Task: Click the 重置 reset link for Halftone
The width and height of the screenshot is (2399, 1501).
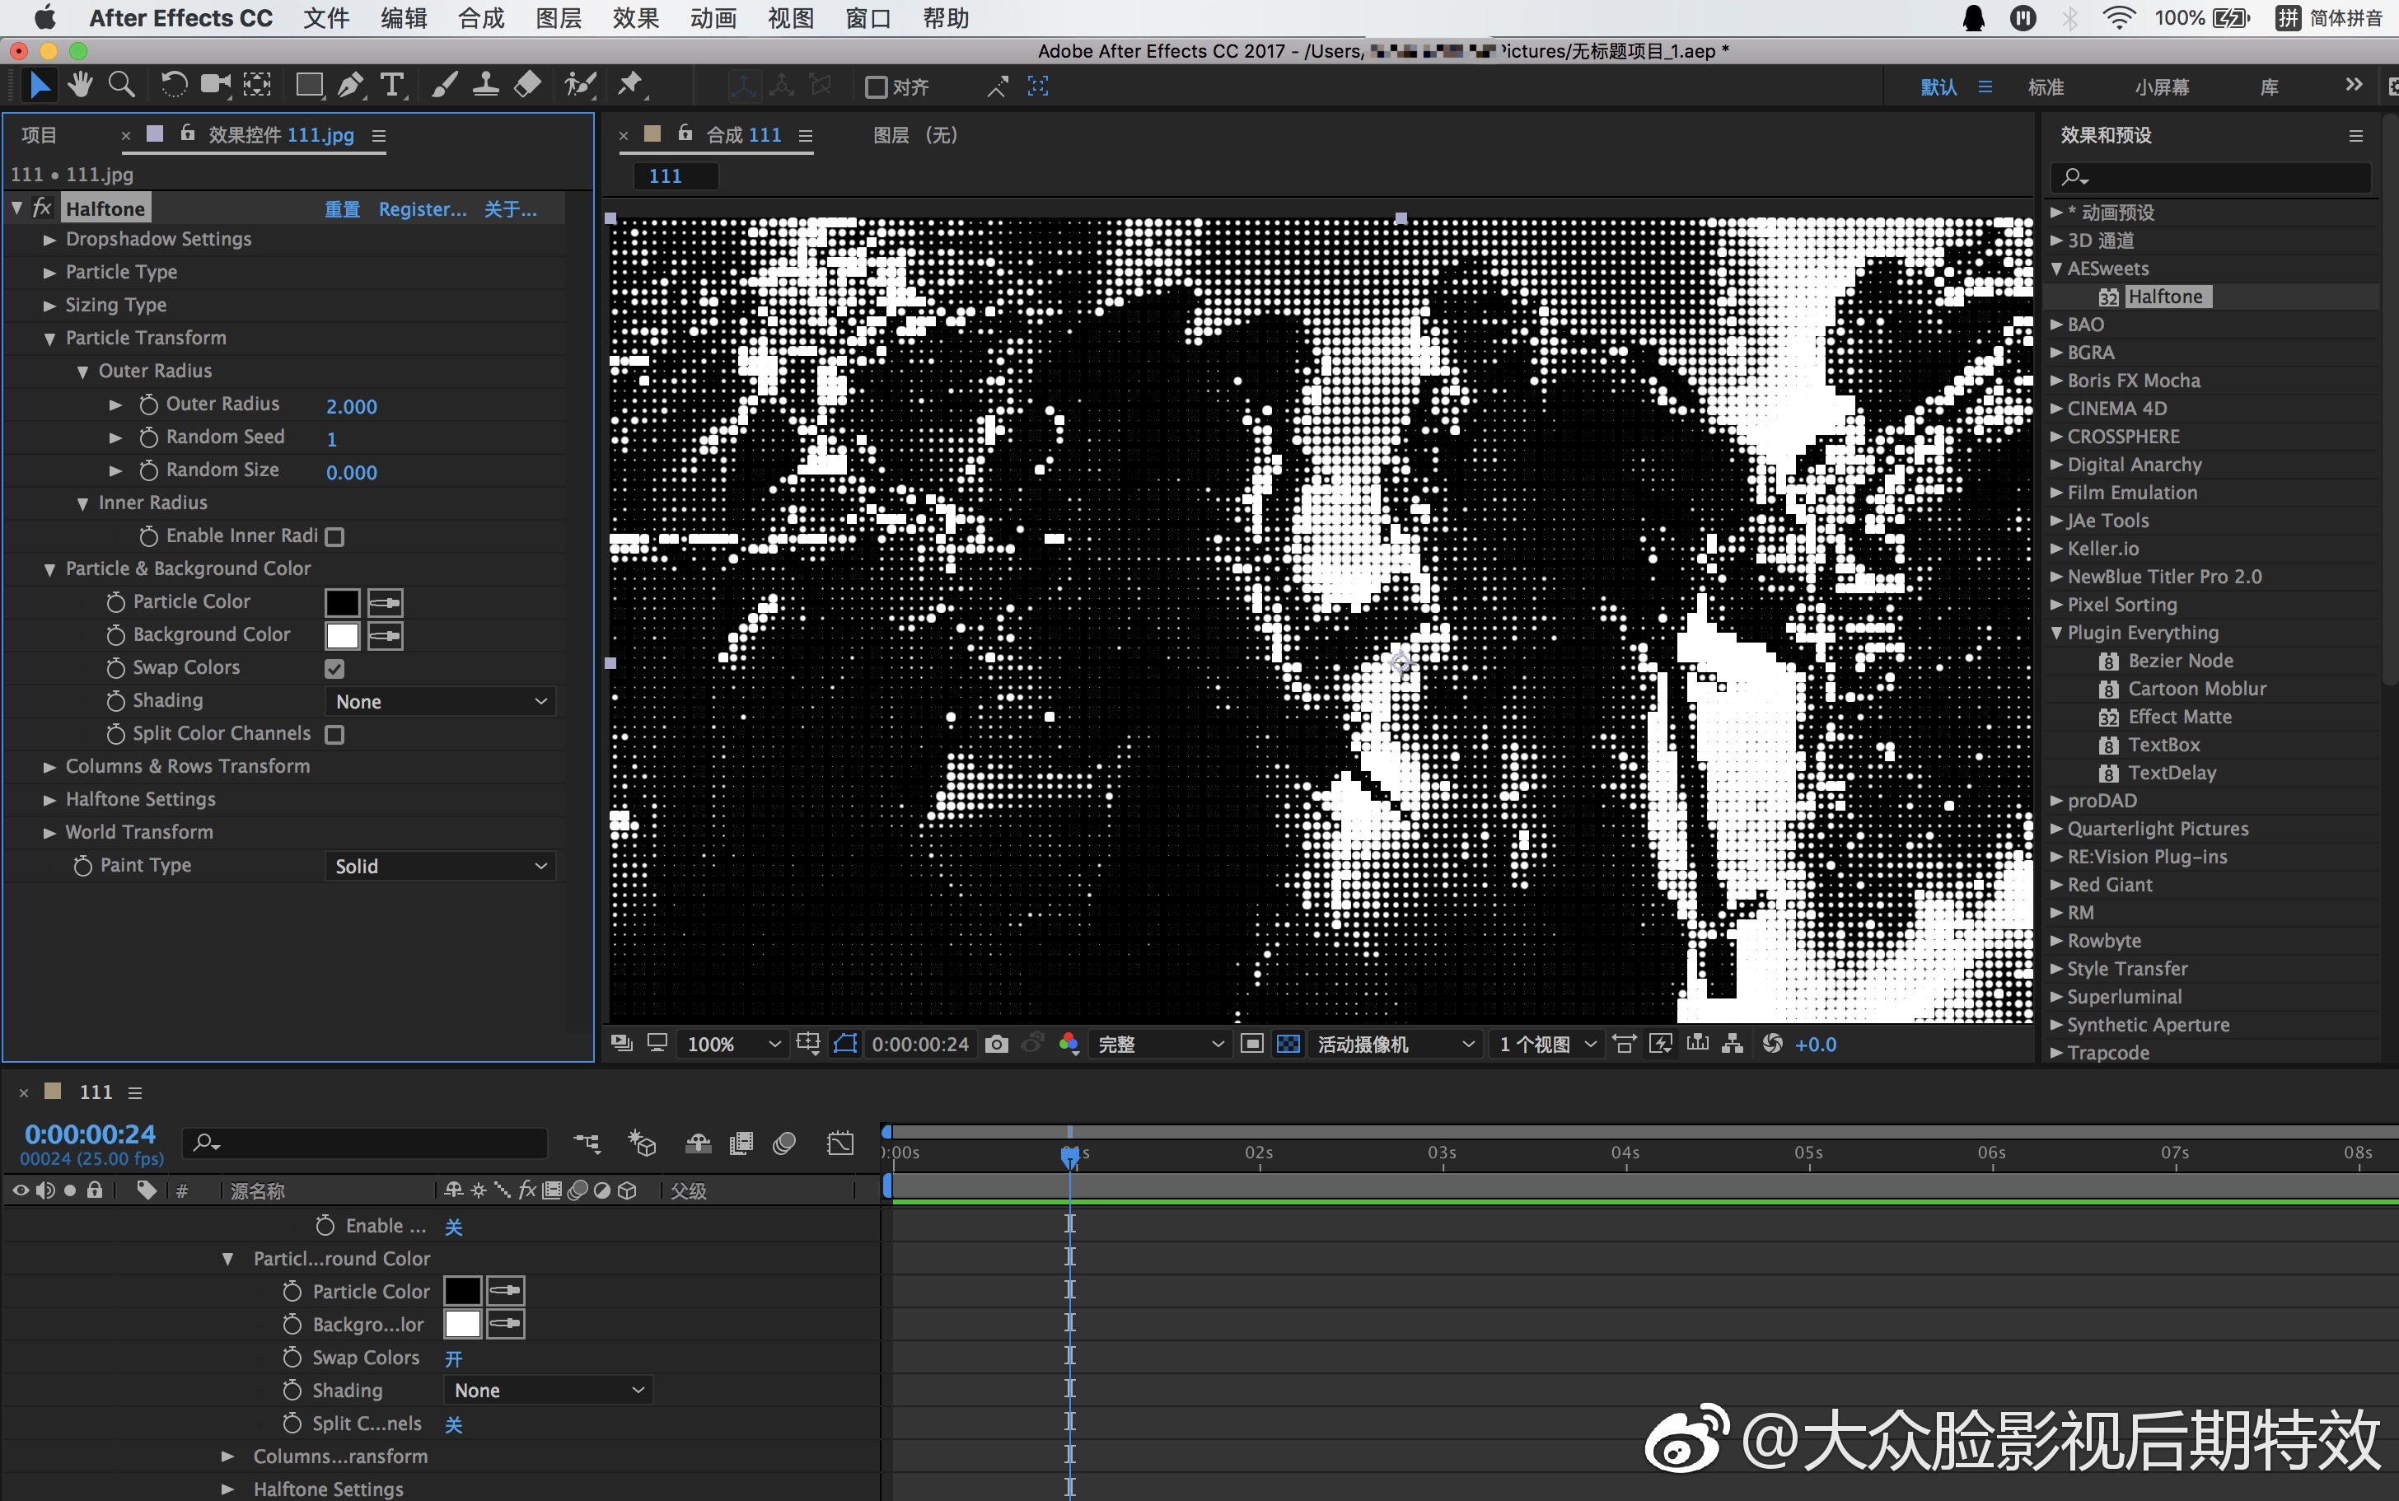Action: point(341,209)
